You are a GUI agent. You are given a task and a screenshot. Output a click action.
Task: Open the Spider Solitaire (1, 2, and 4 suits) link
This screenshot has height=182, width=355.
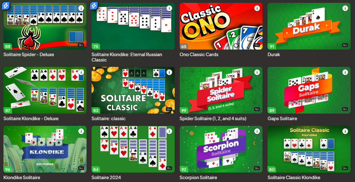pos(213,119)
